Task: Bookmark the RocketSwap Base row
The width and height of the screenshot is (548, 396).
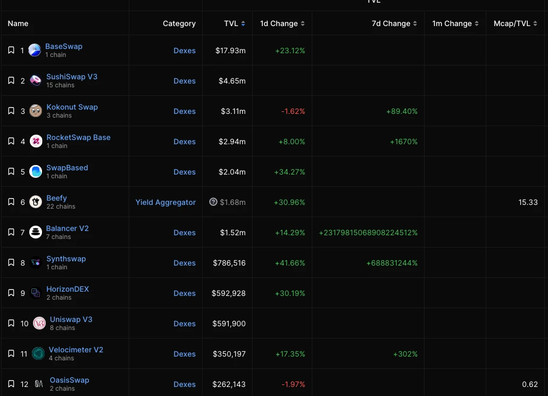Action: [x=11, y=141]
